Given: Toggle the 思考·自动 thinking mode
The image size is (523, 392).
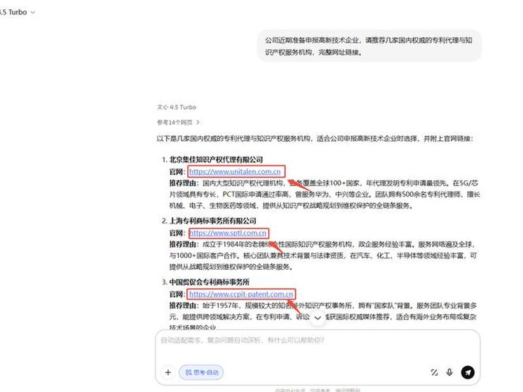Looking at the screenshot, I should pos(201,372).
